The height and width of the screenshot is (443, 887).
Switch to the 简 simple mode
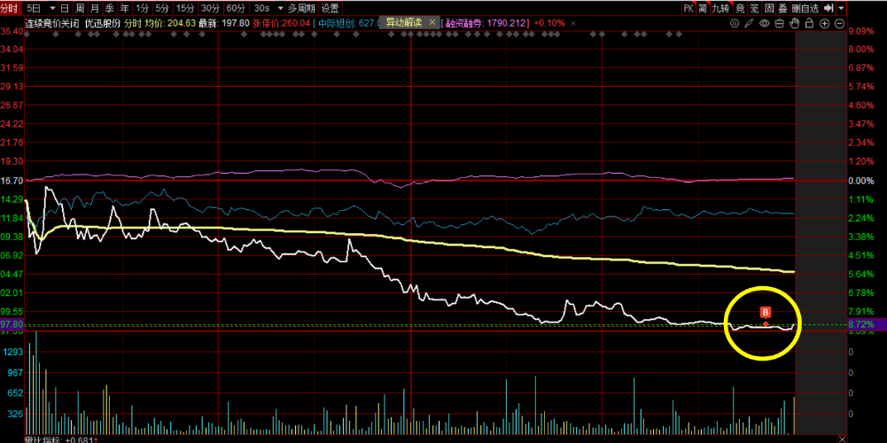[x=703, y=8]
